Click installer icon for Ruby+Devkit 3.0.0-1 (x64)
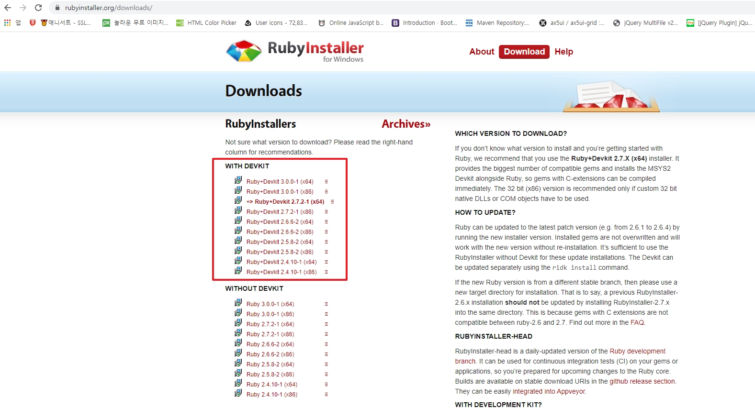The width and height of the screenshot is (755, 408). (x=238, y=180)
